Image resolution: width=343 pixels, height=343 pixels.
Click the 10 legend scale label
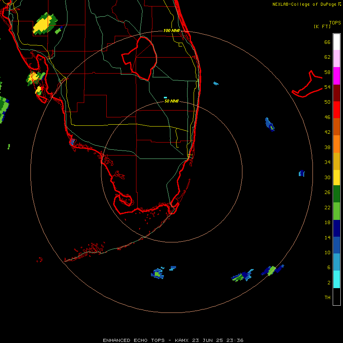[x=327, y=252]
